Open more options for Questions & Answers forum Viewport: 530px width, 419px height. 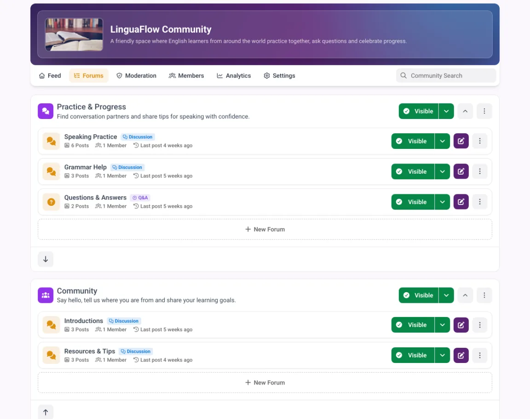[480, 202]
